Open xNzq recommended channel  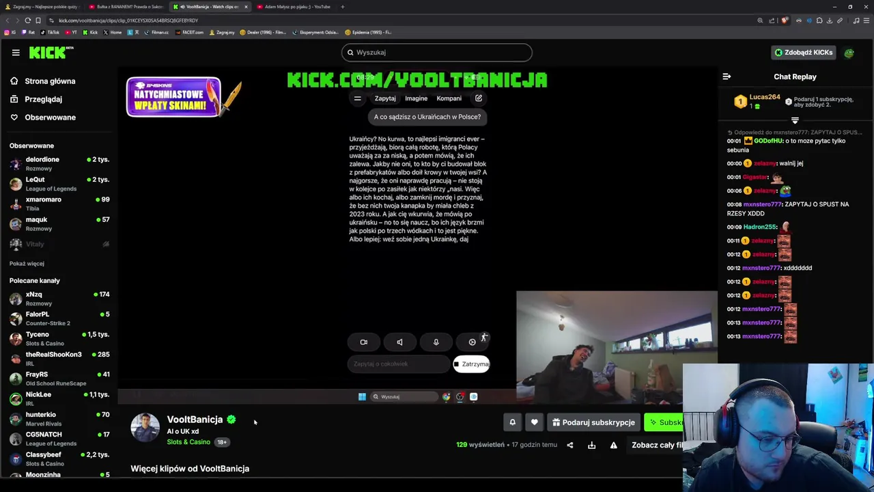[x=59, y=298]
